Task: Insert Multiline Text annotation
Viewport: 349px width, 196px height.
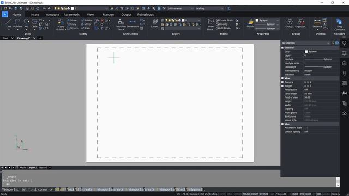Action: click(x=121, y=24)
